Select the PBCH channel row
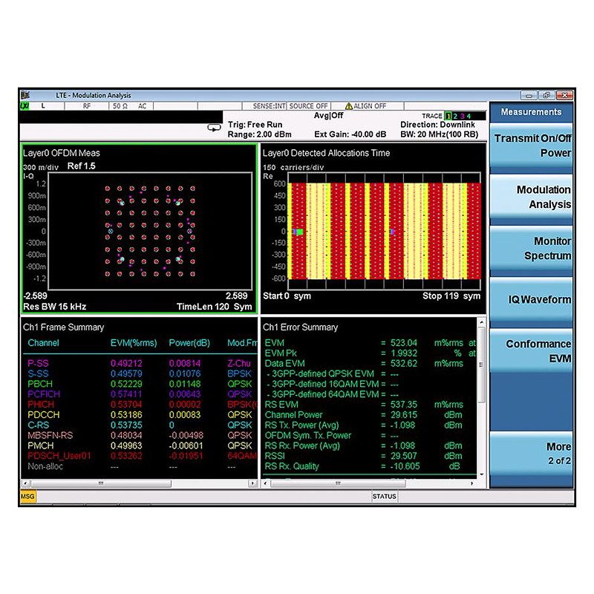Viewport: 594px width, 594px height. pos(140,384)
